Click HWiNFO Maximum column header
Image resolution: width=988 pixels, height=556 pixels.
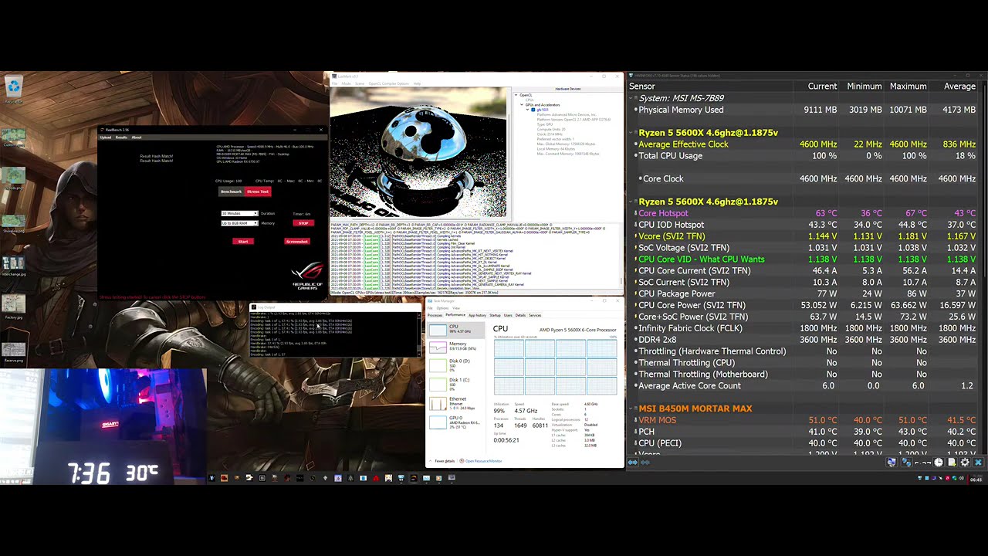pos(908,86)
